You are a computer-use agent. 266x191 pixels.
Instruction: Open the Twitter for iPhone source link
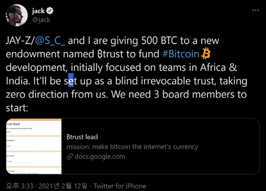click(x=120, y=186)
